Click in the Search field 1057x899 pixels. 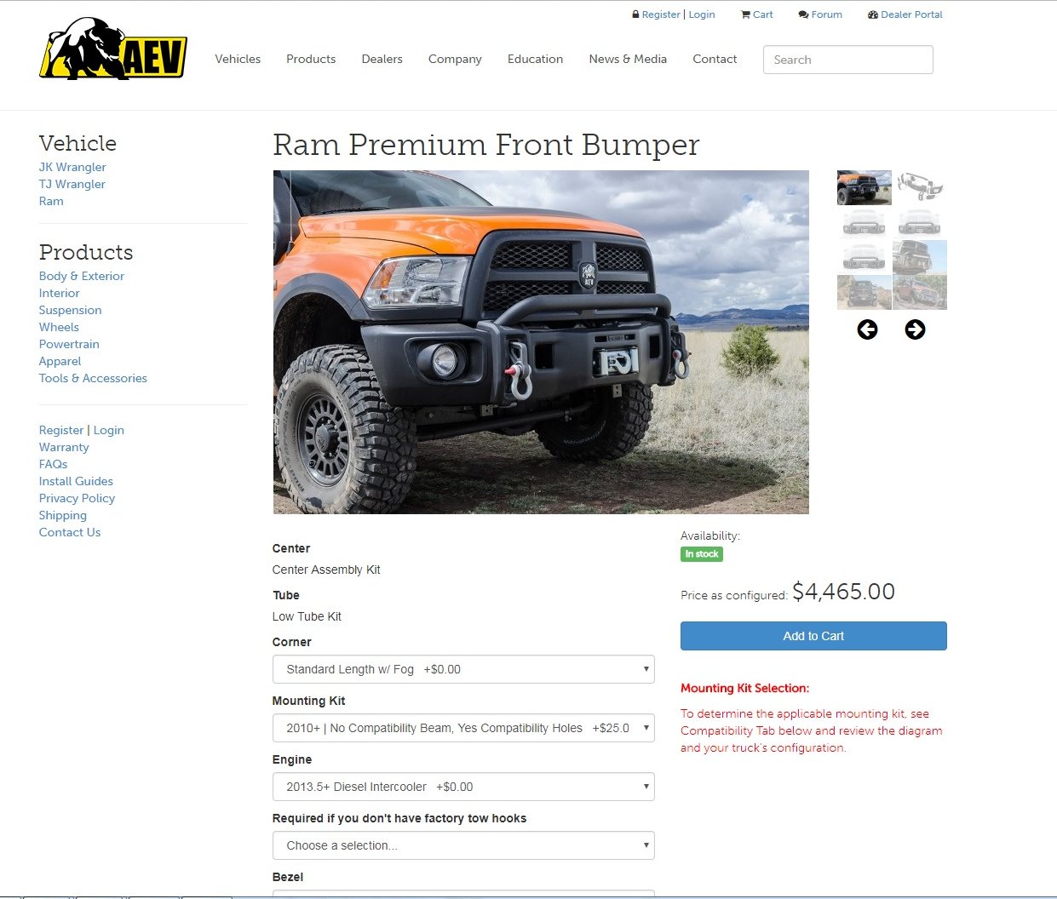848,60
